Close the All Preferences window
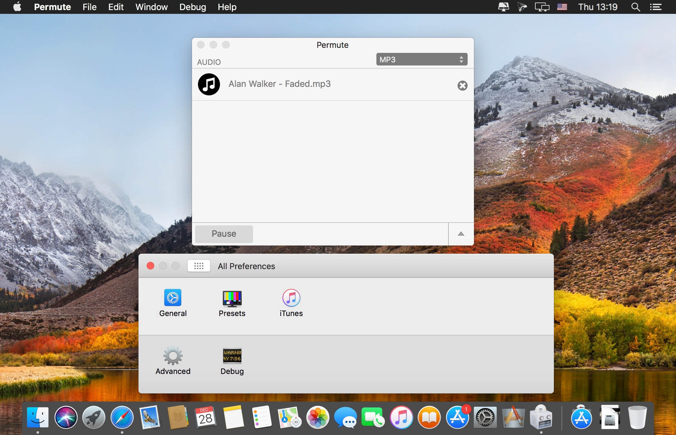The height and width of the screenshot is (435, 676). click(x=150, y=266)
